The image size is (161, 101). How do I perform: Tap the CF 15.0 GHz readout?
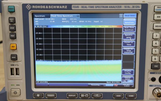click(42, 82)
